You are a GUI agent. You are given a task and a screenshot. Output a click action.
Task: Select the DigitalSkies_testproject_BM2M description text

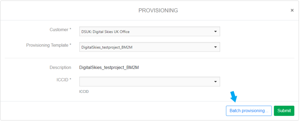[109, 68]
